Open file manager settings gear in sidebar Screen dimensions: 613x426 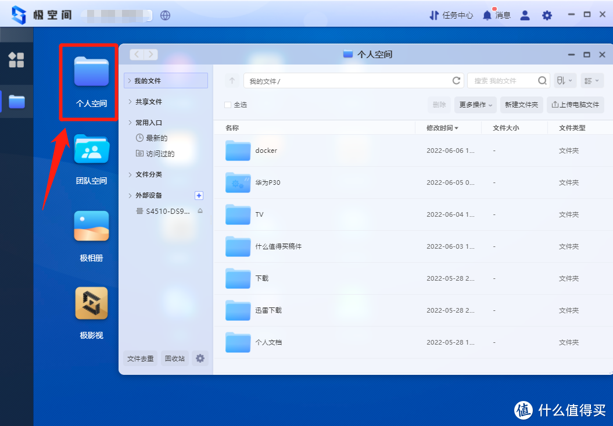(200, 359)
